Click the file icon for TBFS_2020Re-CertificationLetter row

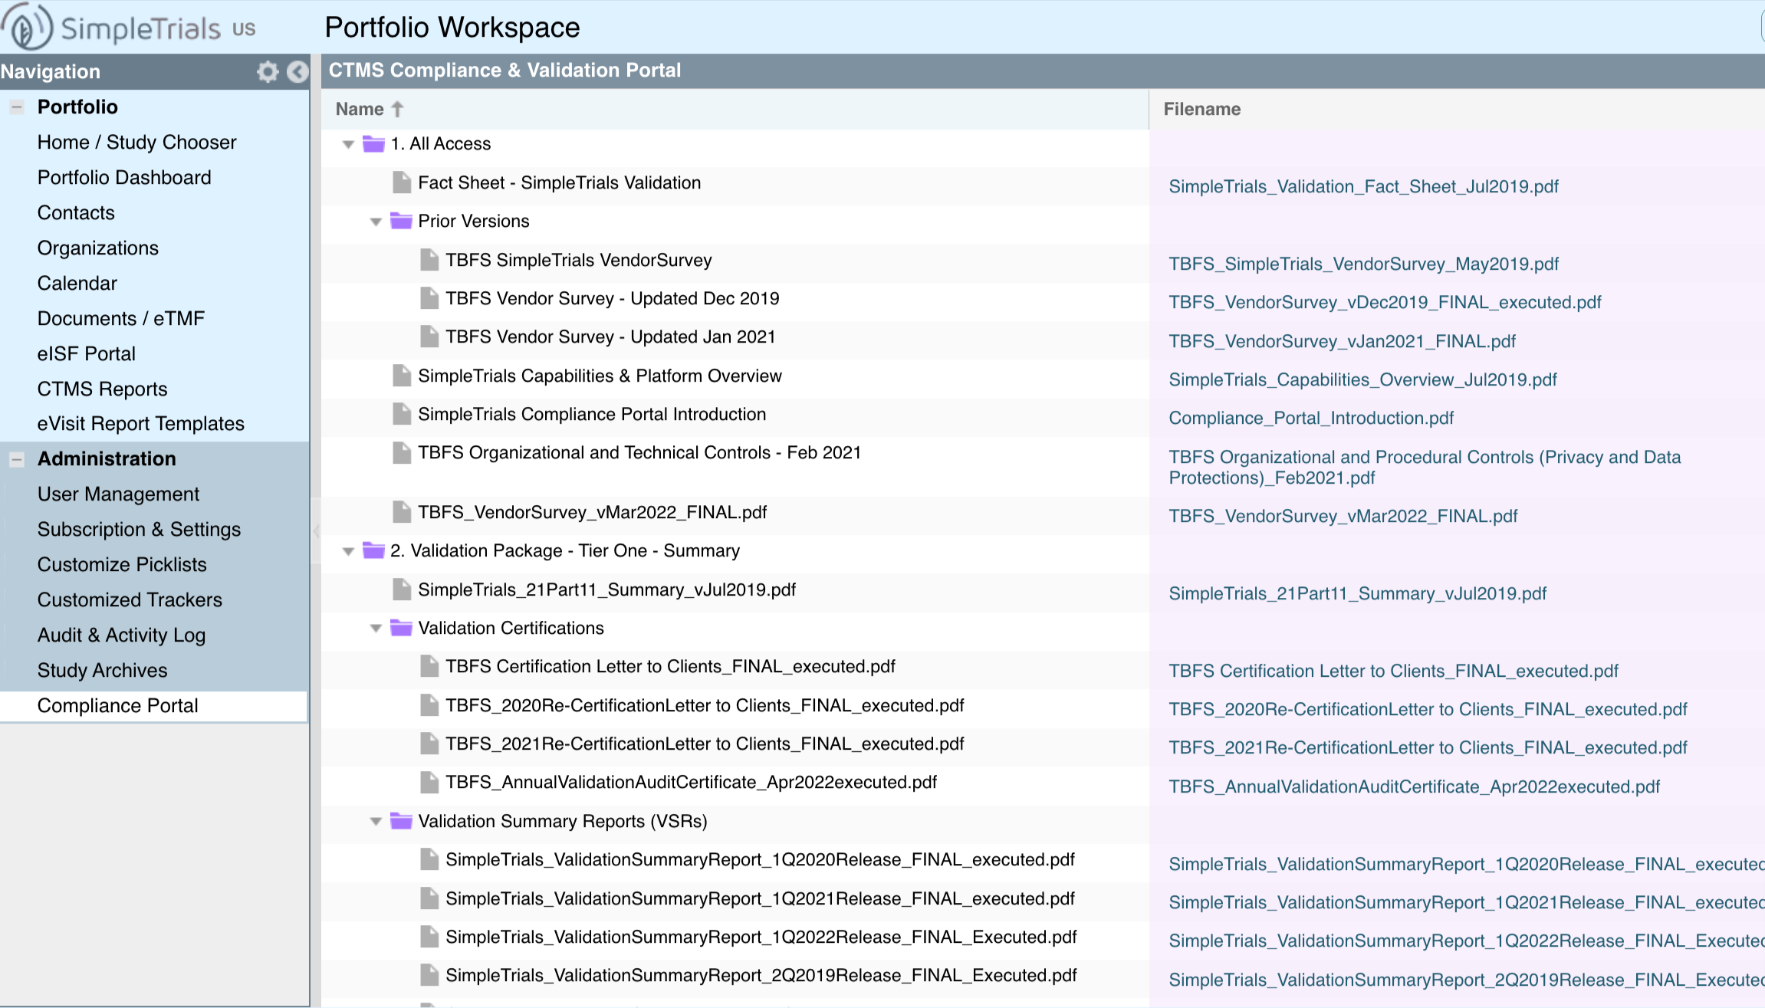(x=429, y=705)
